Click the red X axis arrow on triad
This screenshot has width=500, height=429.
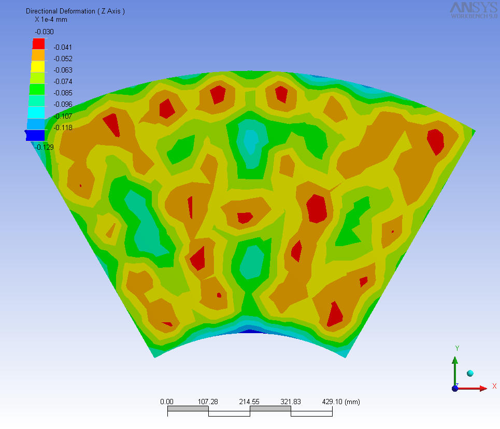472,388
